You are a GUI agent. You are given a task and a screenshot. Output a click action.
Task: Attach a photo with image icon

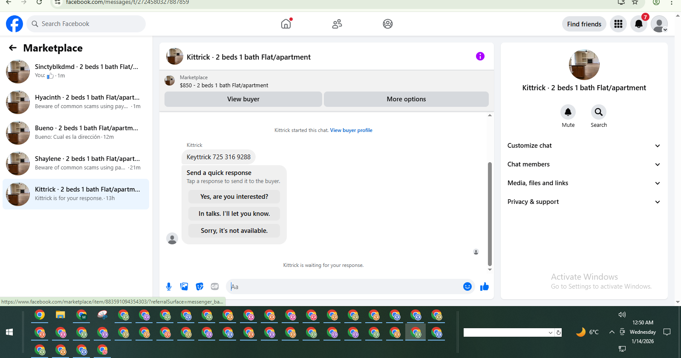point(184,286)
